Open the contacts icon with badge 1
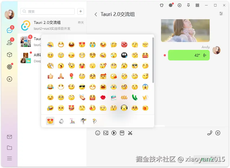This screenshot has width=230, height=168. (x=9, y=43)
